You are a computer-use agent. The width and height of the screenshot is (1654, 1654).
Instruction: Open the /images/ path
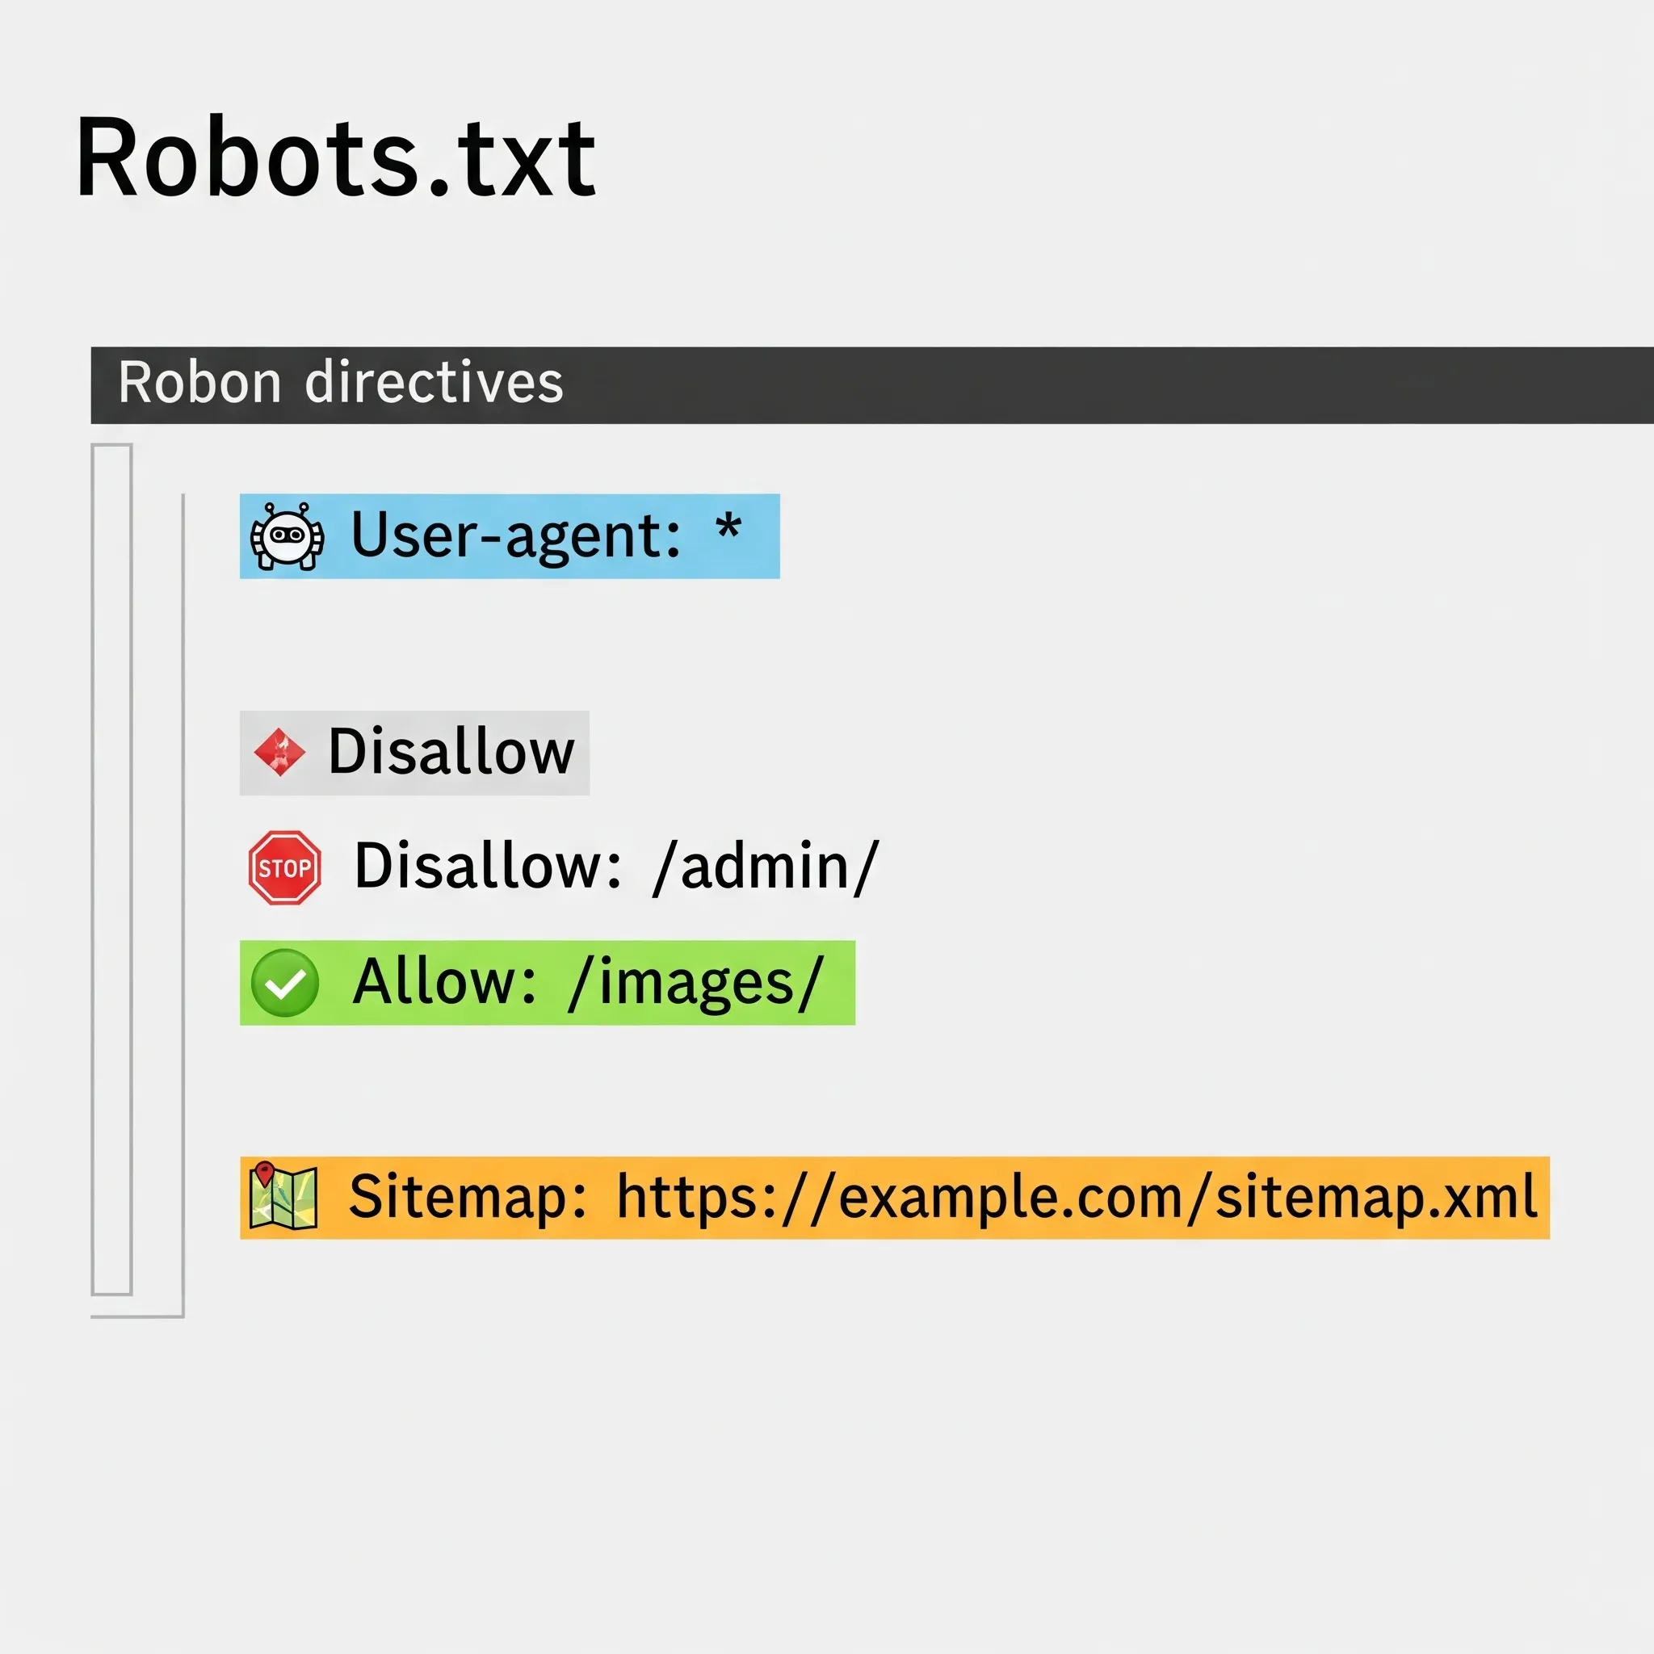click(695, 983)
